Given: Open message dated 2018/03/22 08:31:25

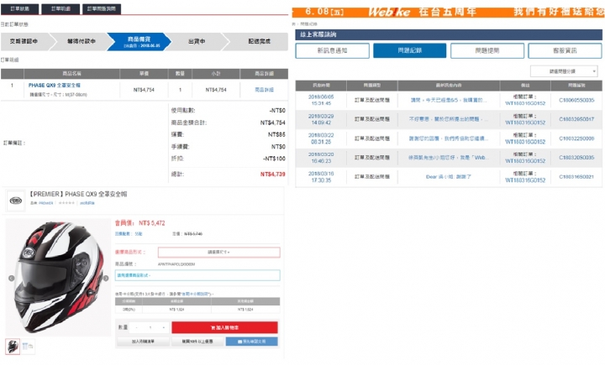Looking at the screenshot, I should [321, 138].
